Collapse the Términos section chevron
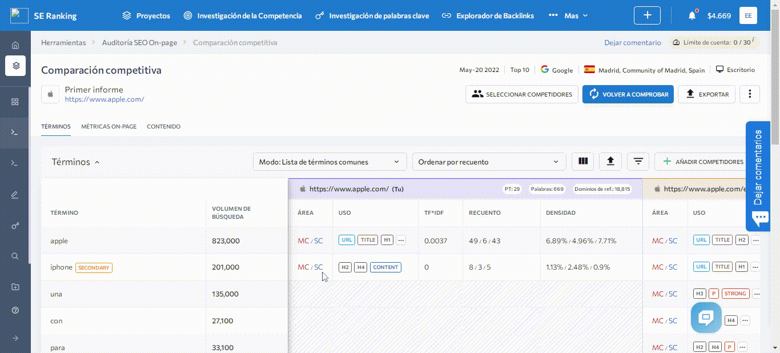Viewport: 780px width, 353px height. tap(97, 162)
